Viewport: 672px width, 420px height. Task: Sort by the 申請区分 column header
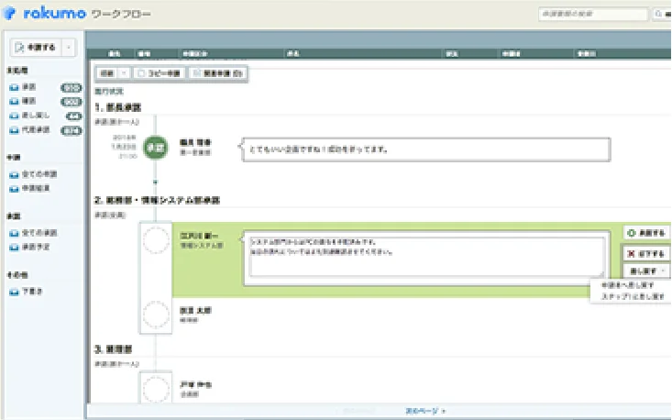195,54
